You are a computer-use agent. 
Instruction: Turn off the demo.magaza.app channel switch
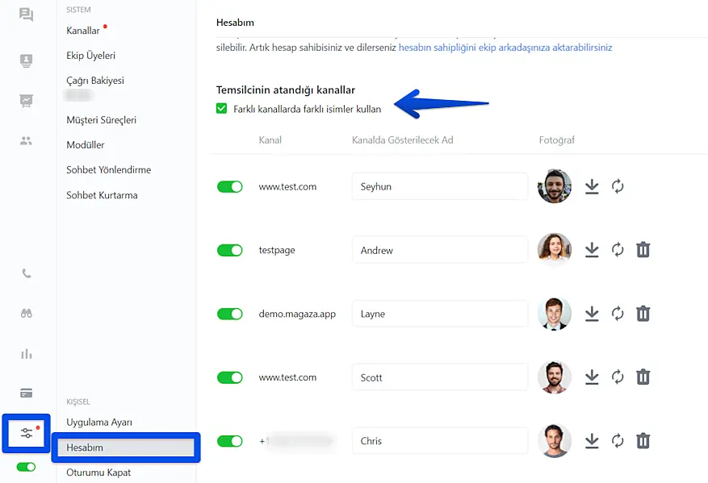point(230,314)
